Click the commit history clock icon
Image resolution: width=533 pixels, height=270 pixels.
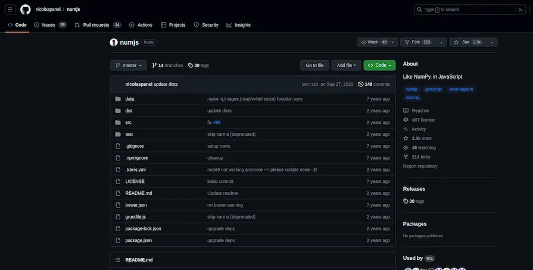tap(361, 84)
